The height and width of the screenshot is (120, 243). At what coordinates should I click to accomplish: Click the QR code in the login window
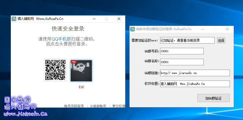coord(55,70)
